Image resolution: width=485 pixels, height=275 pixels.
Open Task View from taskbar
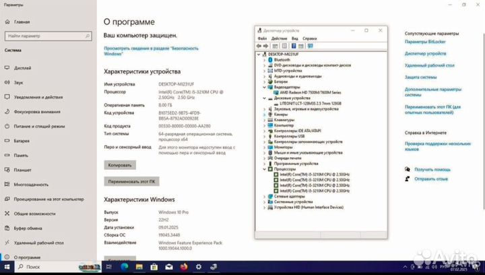click(x=109, y=267)
